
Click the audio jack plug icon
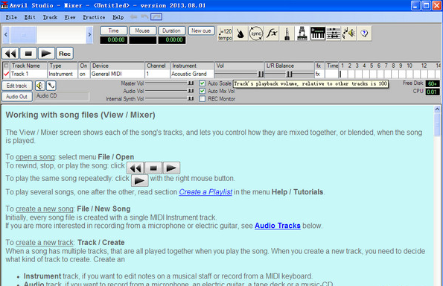coord(287,34)
